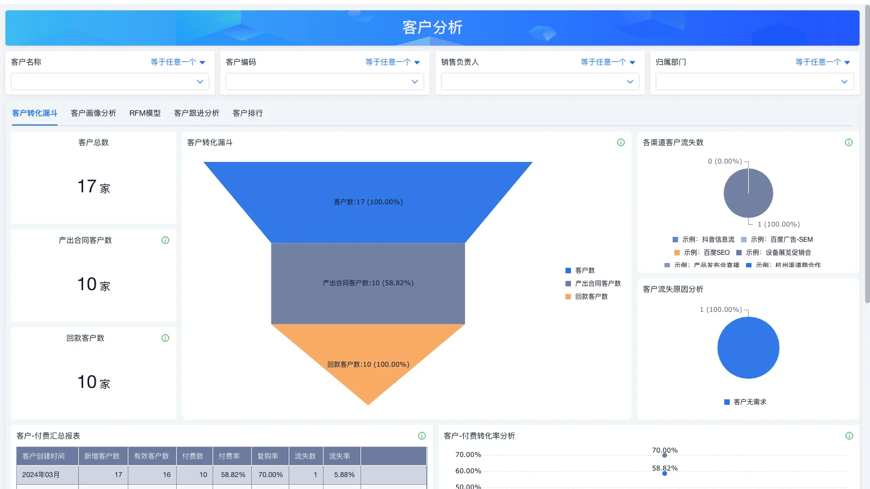Switch to the RFM模型 tab
The height and width of the screenshot is (489, 870).
(145, 113)
